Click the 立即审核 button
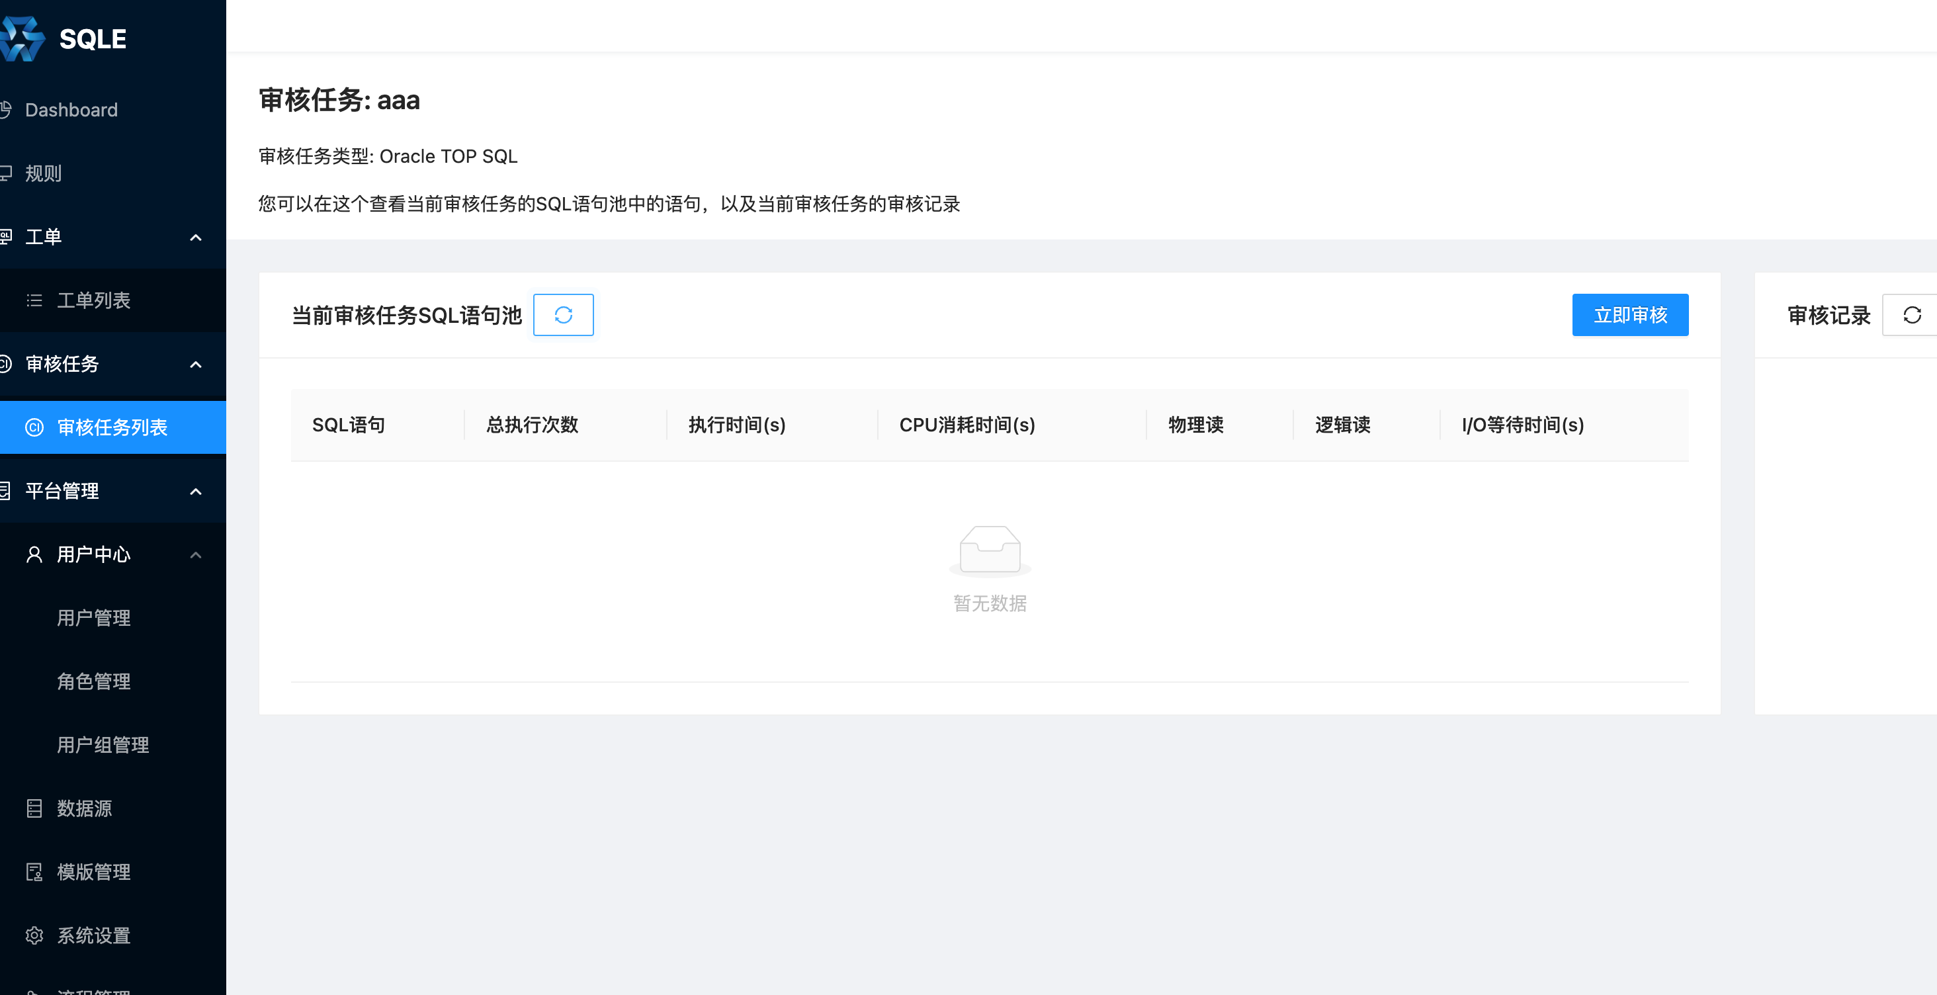1937x995 pixels. coord(1629,315)
